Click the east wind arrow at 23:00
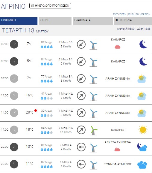Viewport: 152px width, 173px height. (x=81, y=164)
